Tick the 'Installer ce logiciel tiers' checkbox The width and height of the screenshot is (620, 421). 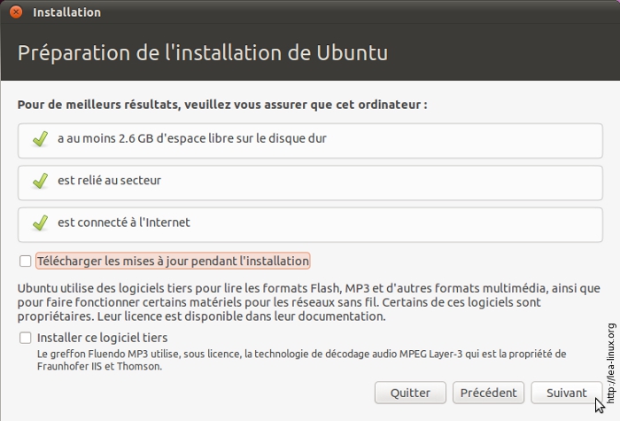[25, 338]
